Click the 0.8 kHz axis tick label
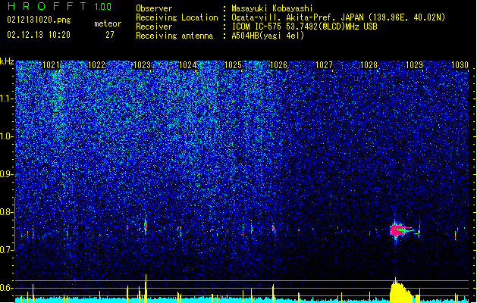The height and width of the screenshot is (303, 477). tap(7, 212)
